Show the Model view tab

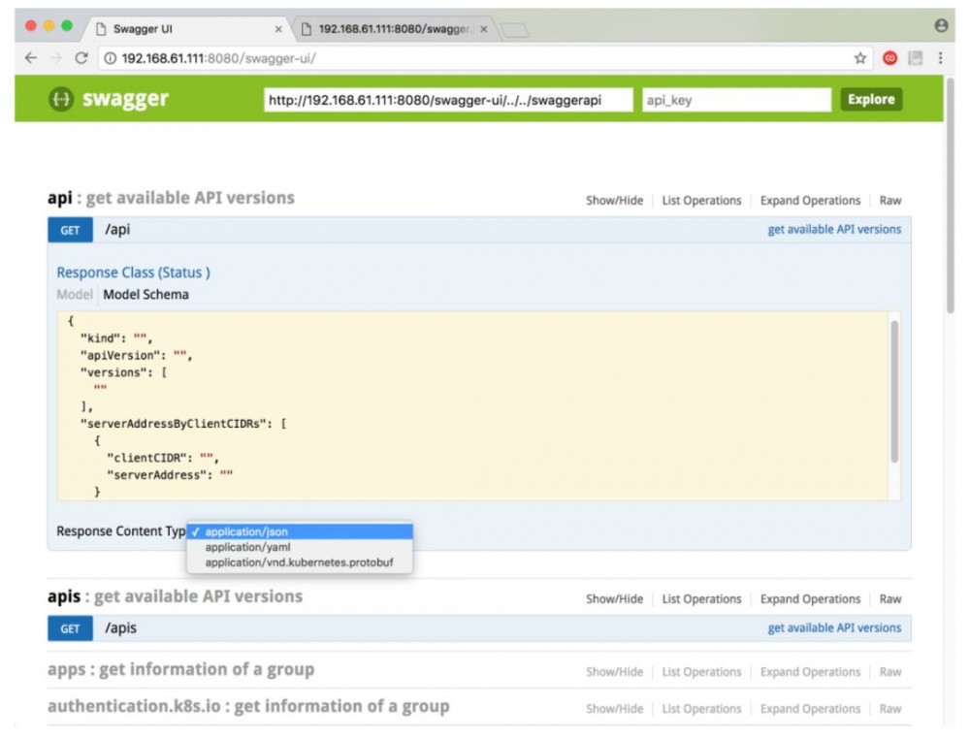click(75, 295)
